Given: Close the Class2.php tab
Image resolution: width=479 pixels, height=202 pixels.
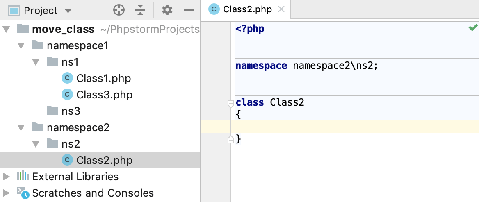Looking at the screenshot, I should point(281,9).
